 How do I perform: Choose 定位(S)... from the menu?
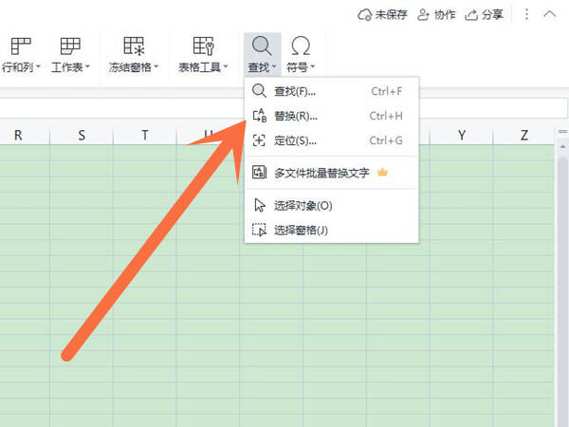pyautogui.click(x=332, y=140)
